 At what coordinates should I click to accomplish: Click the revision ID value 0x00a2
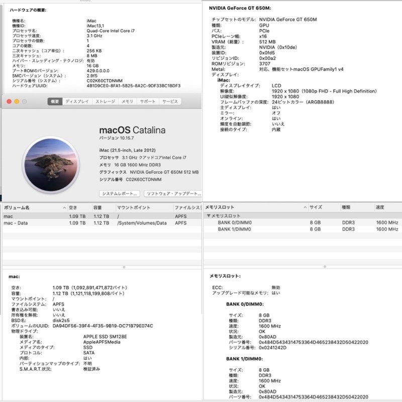(x=267, y=58)
